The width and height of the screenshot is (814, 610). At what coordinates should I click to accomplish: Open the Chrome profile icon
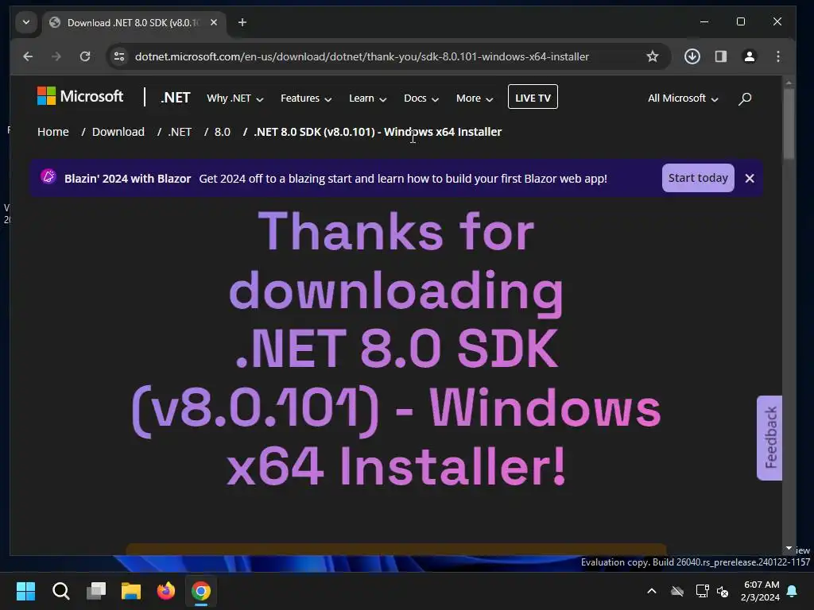click(x=749, y=56)
